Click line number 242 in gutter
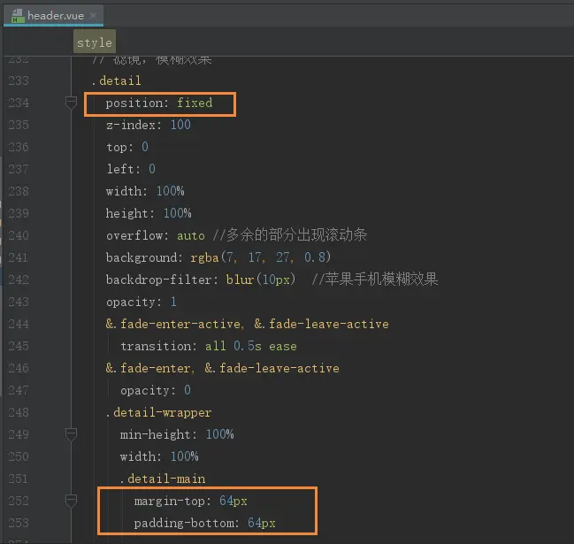 (19, 280)
